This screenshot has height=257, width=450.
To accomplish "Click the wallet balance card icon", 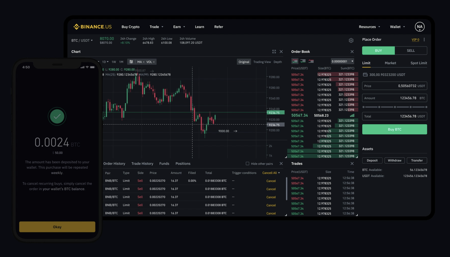I will click(x=365, y=75).
